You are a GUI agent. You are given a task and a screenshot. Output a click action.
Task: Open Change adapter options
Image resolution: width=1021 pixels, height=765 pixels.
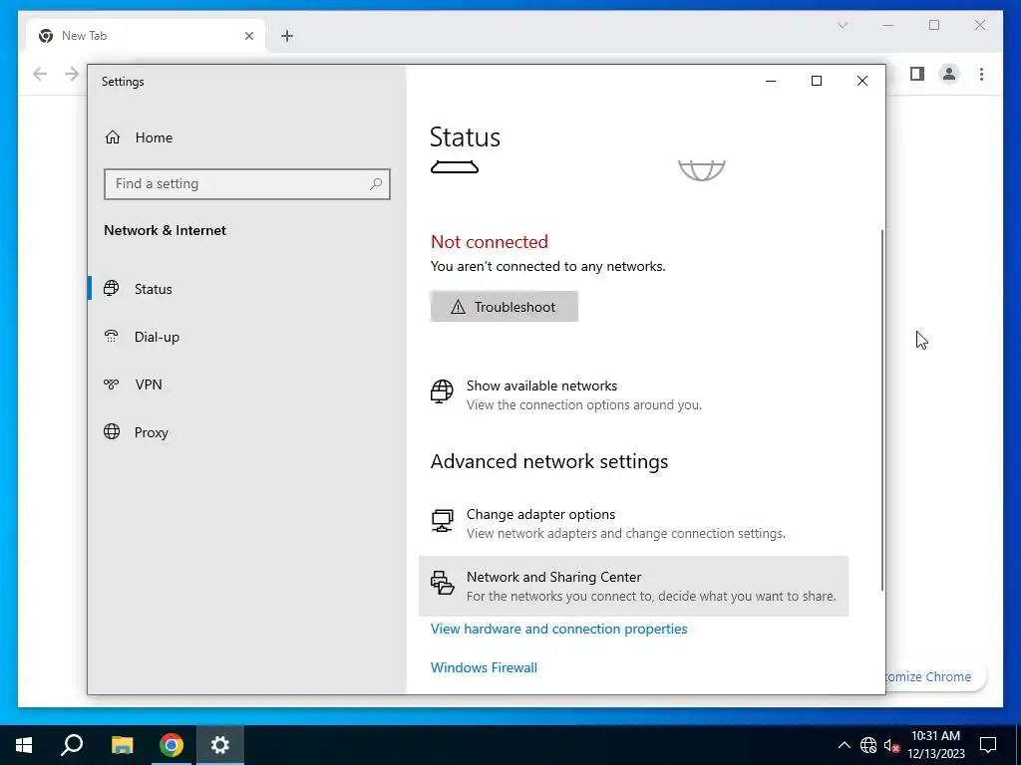(633, 524)
